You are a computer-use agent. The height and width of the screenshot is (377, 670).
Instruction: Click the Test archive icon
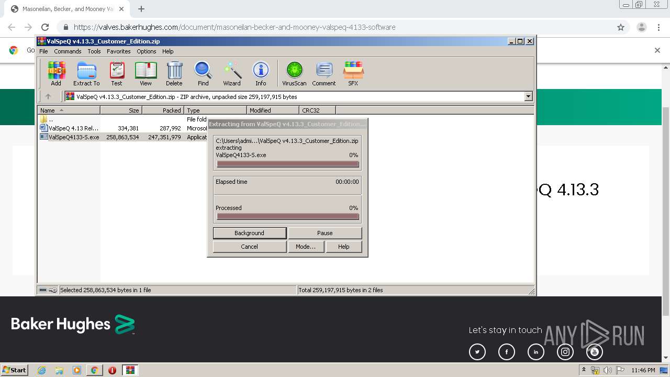point(117,74)
